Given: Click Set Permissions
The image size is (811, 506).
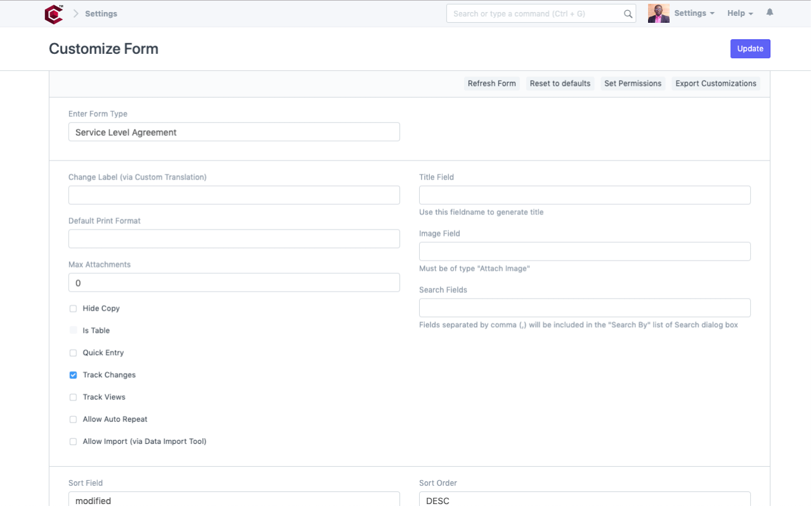Looking at the screenshot, I should click(x=633, y=83).
